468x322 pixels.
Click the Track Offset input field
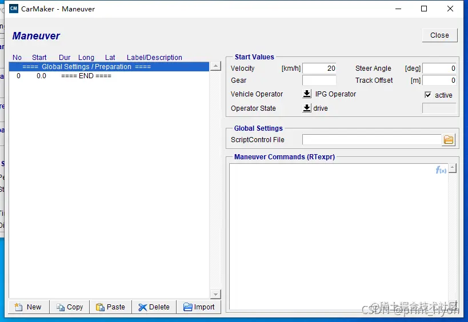pos(439,80)
